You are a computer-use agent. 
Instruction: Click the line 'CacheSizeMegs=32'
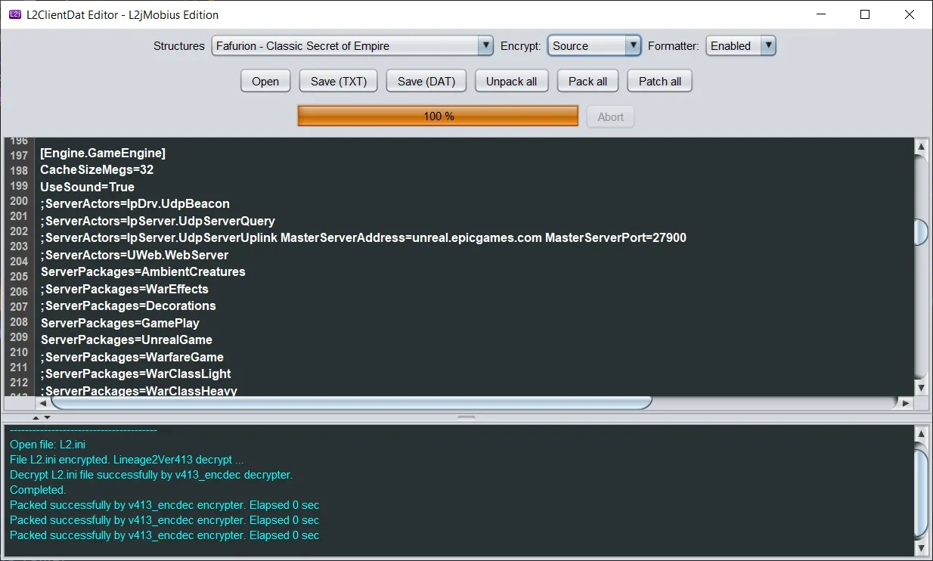tap(97, 170)
